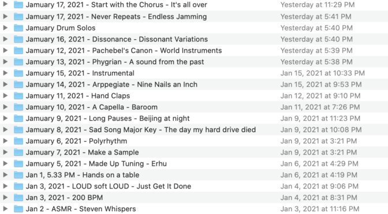Click folder icon for Endless Jamming
This screenshot has width=388, height=214.
(x=18, y=17)
